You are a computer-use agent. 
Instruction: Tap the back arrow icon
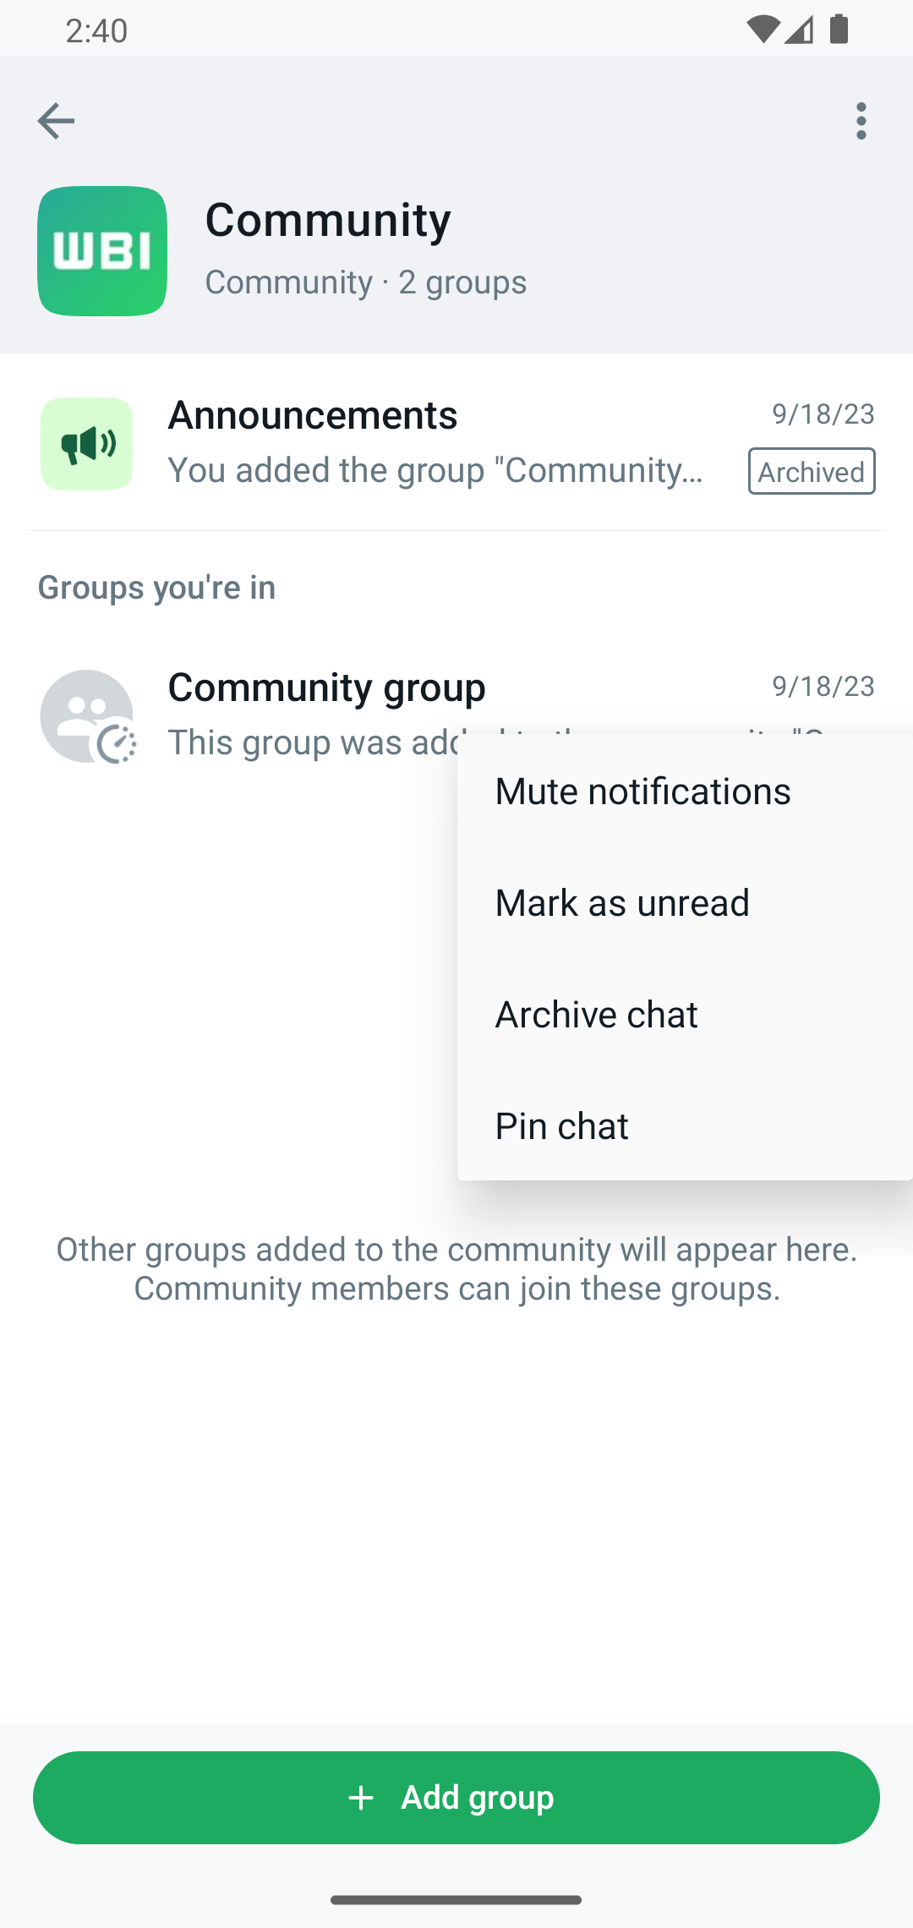coord(56,121)
